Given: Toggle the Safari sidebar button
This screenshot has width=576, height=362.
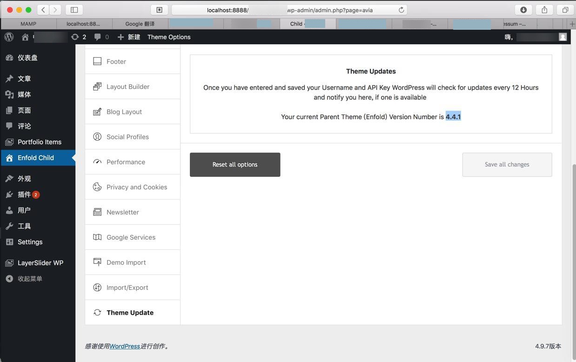Looking at the screenshot, I should tap(74, 10).
